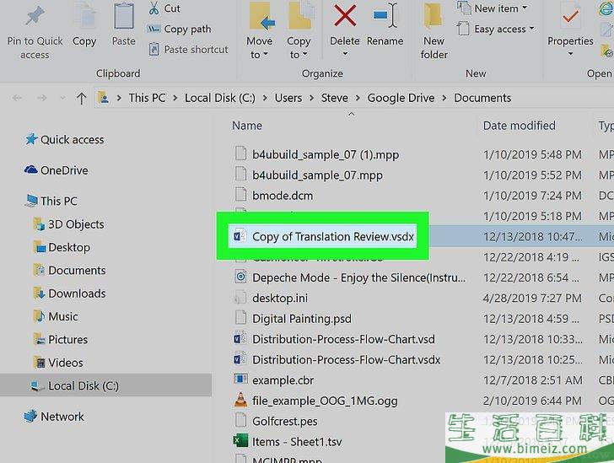The width and height of the screenshot is (614, 463).
Task: Select the VLC file_example_OOG_1MG.ogg icon
Action: pyautogui.click(x=240, y=400)
